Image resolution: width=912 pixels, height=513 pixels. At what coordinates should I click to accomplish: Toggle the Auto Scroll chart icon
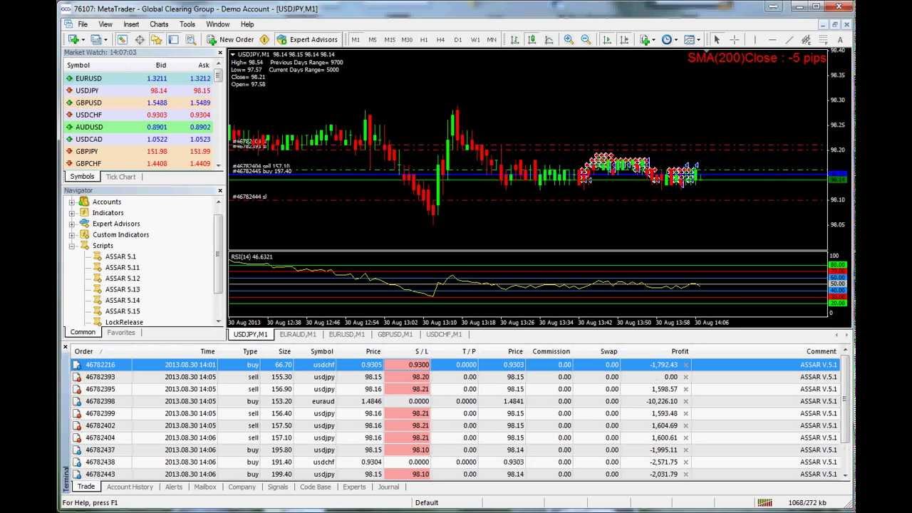pyautogui.click(x=607, y=40)
